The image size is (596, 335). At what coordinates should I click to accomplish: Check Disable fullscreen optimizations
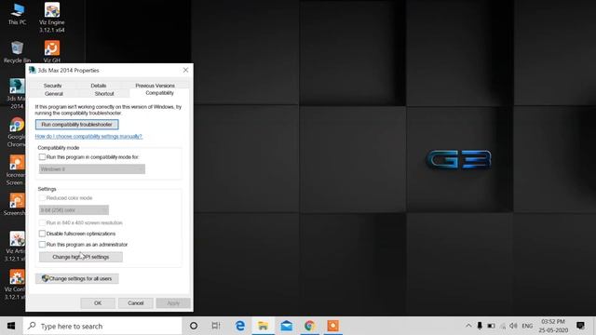(42, 234)
